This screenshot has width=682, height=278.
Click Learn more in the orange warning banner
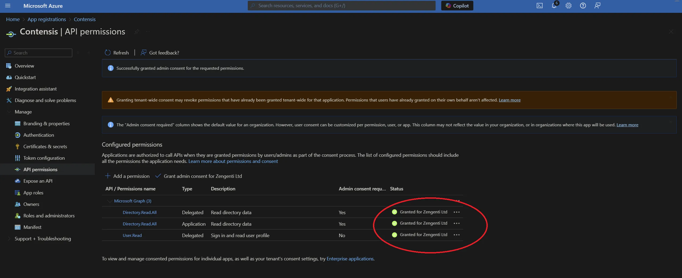[x=509, y=100]
